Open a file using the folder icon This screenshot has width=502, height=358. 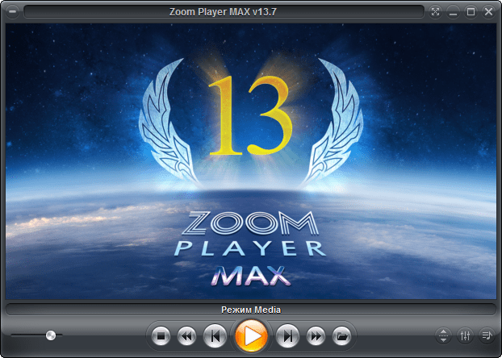point(341,336)
